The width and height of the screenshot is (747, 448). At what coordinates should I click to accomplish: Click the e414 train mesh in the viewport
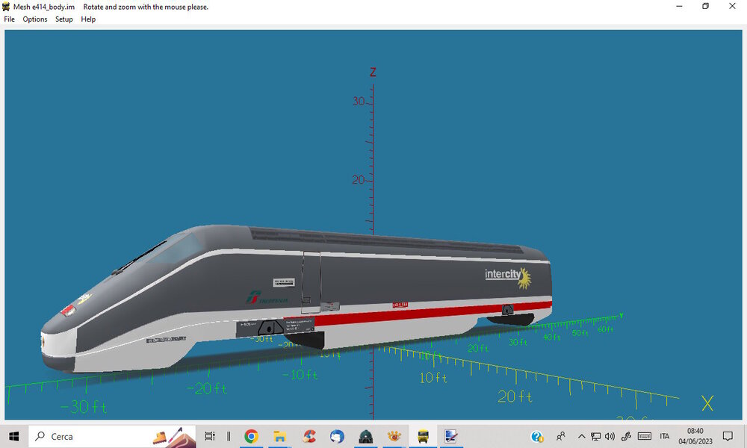pos(295,298)
